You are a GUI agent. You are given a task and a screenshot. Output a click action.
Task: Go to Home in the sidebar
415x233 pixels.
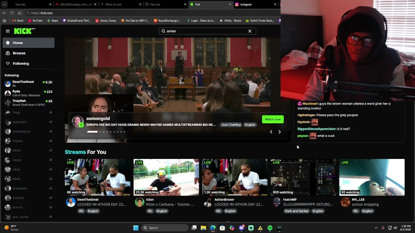29,43
